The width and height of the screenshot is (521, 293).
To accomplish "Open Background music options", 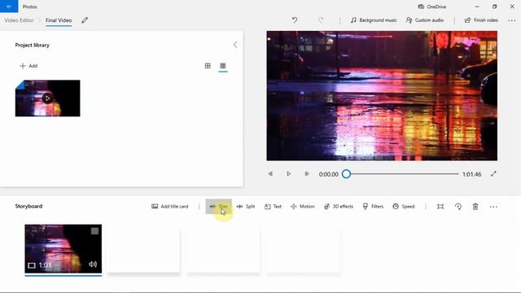I will pyautogui.click(x=374, y=20).
